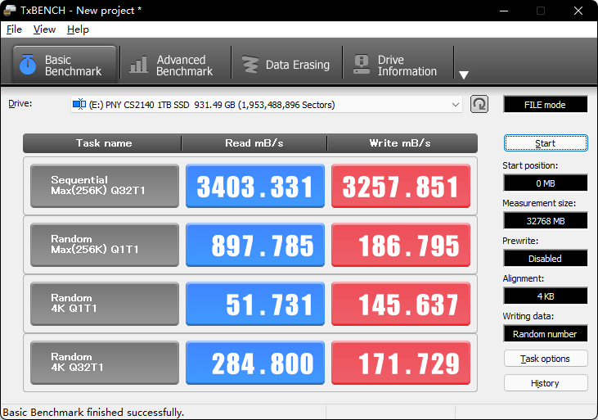Image resolution: width=598 pixels, height=420 pixels.
Task: Expand the Drive selection dropdown
Action: [x=455, y=105]
